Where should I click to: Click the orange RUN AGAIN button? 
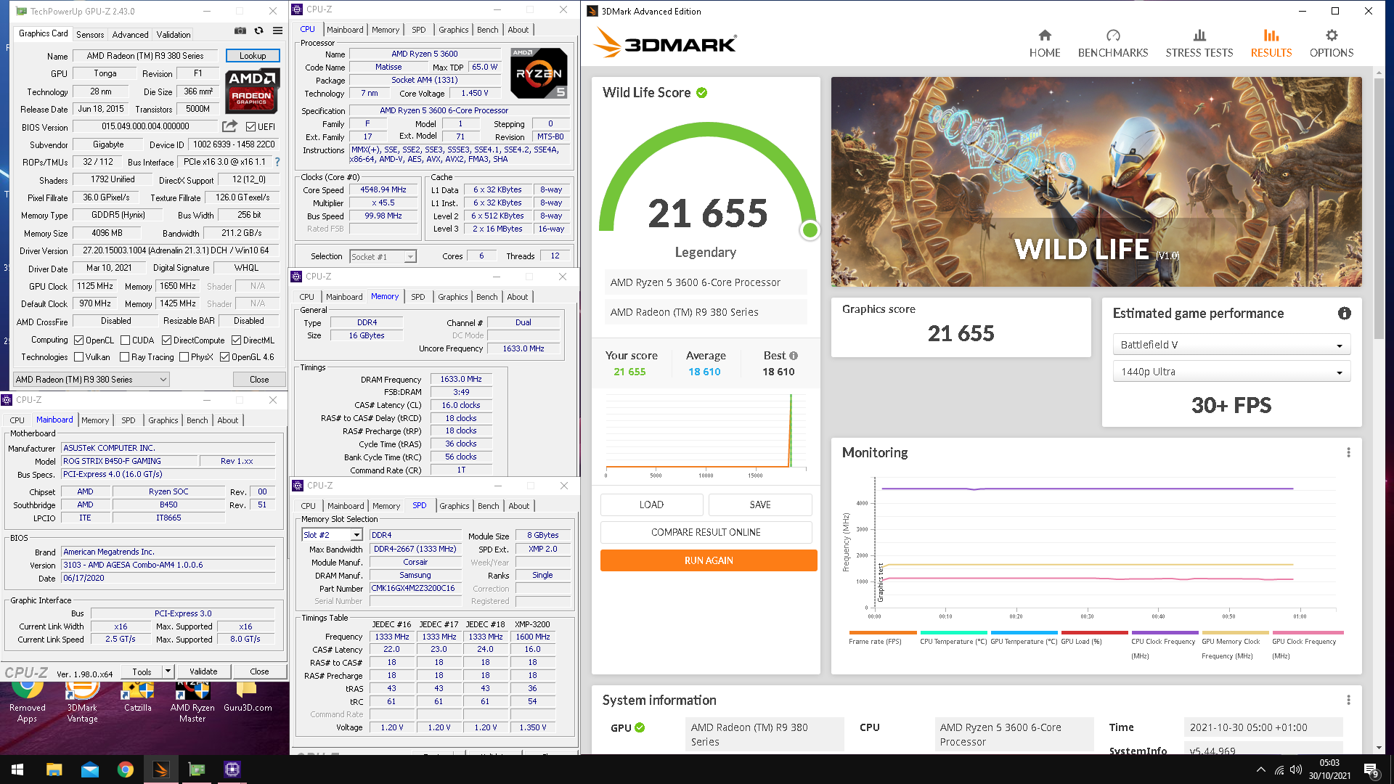pyautogui.click(x=709, y=560)
